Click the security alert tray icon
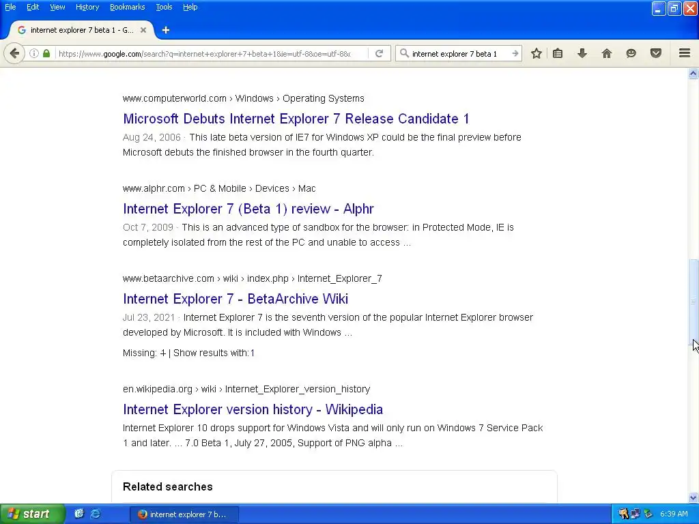 pos(623,514)
